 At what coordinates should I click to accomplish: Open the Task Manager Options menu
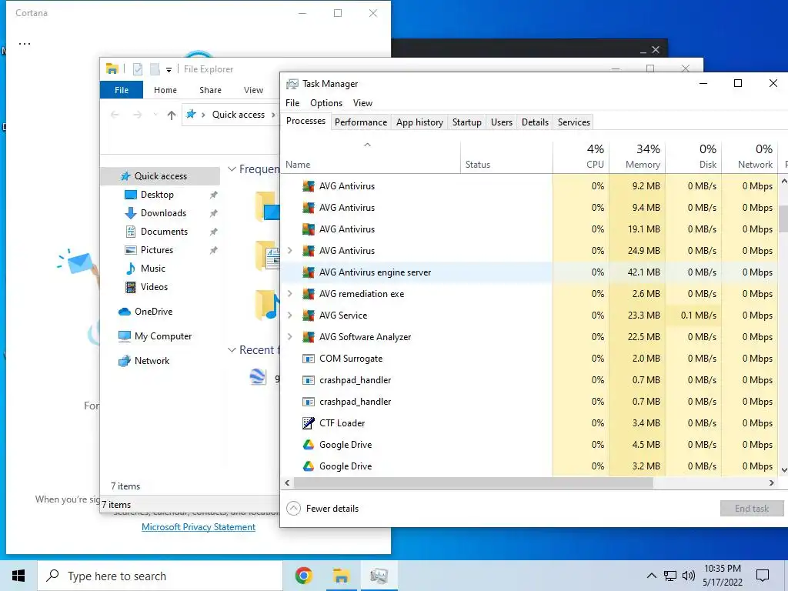(326, 103)
